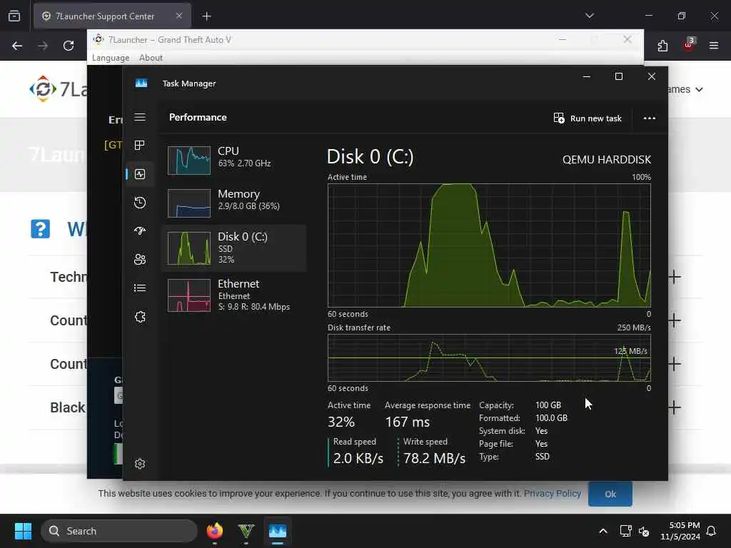Open Users page icon in sidebar
This screenshot has width=731, height=548.
pos(140,260)
